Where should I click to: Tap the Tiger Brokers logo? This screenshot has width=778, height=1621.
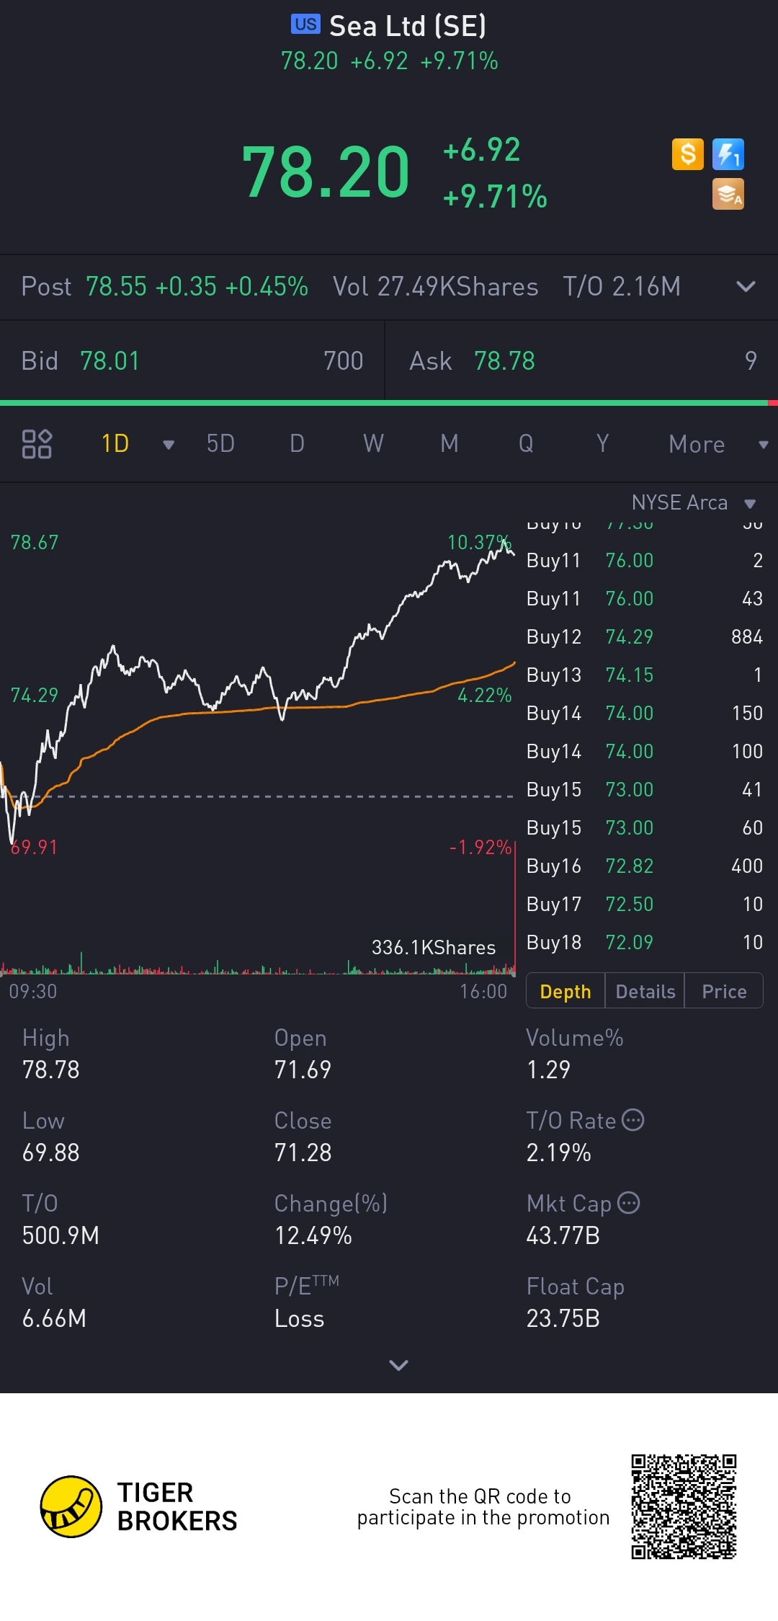[71, 1506]
